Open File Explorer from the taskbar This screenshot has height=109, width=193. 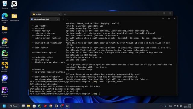click(x=29, y=106)
